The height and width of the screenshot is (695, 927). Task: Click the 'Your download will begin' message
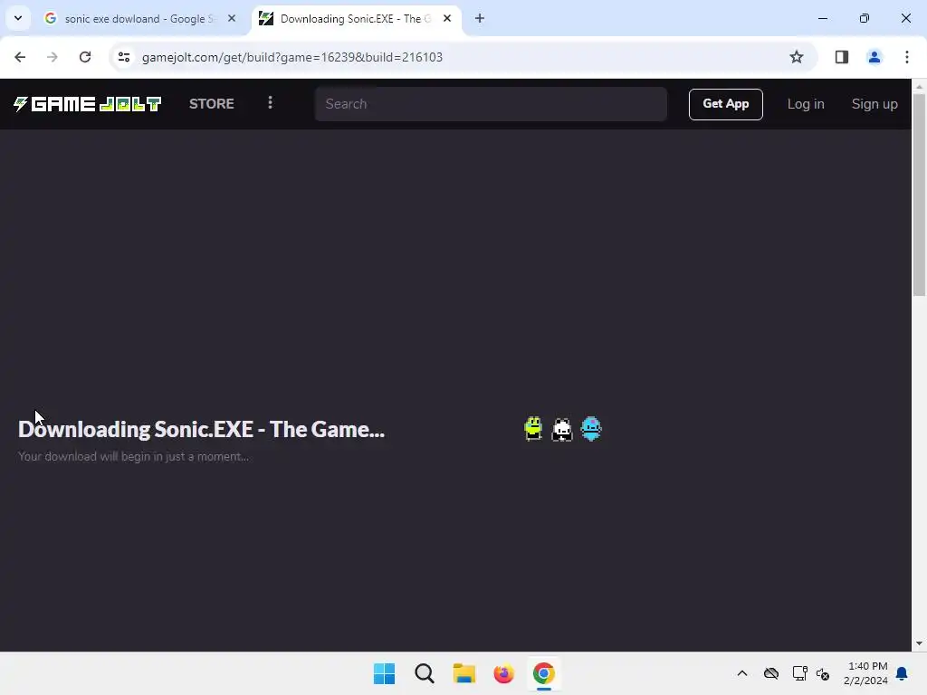[133, 456]
